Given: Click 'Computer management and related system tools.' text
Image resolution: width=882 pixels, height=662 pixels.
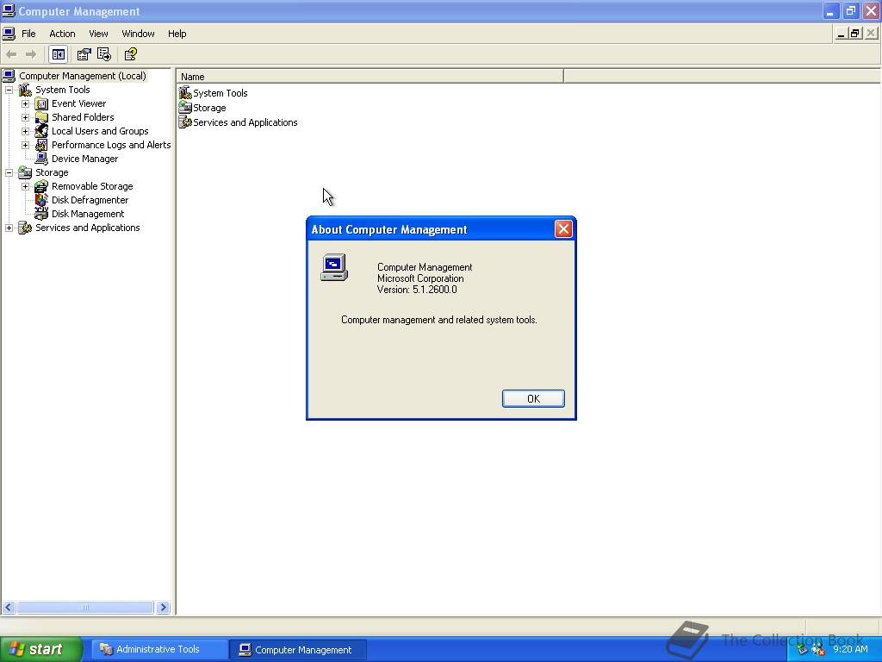Looking at the screenshot, I should pos(438,320).
